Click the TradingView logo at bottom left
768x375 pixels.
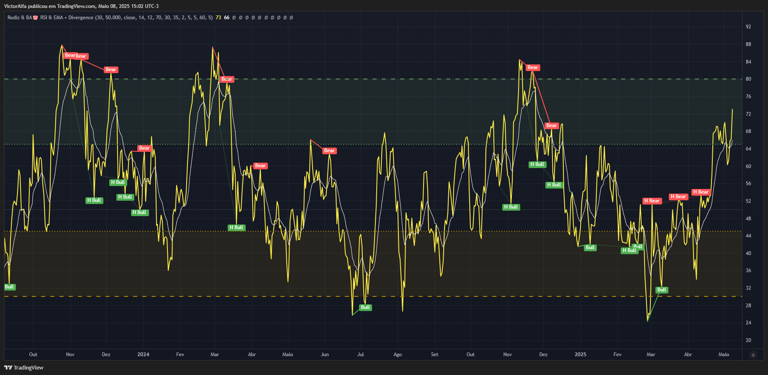pyautogui.click(x=24, y=367)
